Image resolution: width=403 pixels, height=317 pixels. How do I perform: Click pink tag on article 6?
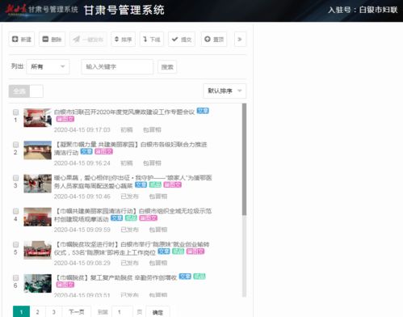[x=65, y=285]
